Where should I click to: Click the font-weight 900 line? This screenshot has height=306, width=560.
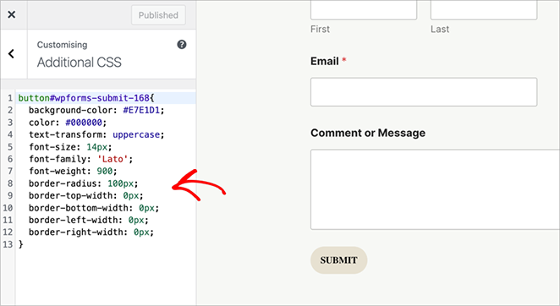coord(73,171)
